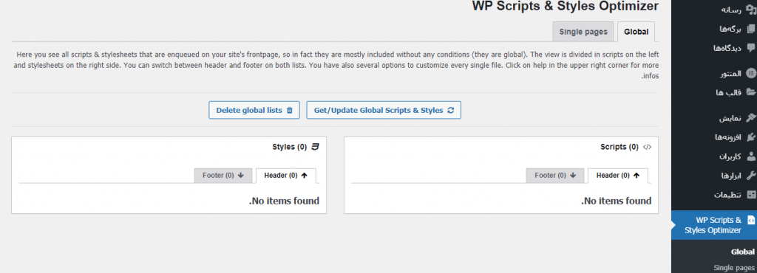Image resolution: width=757 pixels, height=273 pixels.
Task: Select the Scripts Footer (0) tab
Action: [x=555, y=176]
